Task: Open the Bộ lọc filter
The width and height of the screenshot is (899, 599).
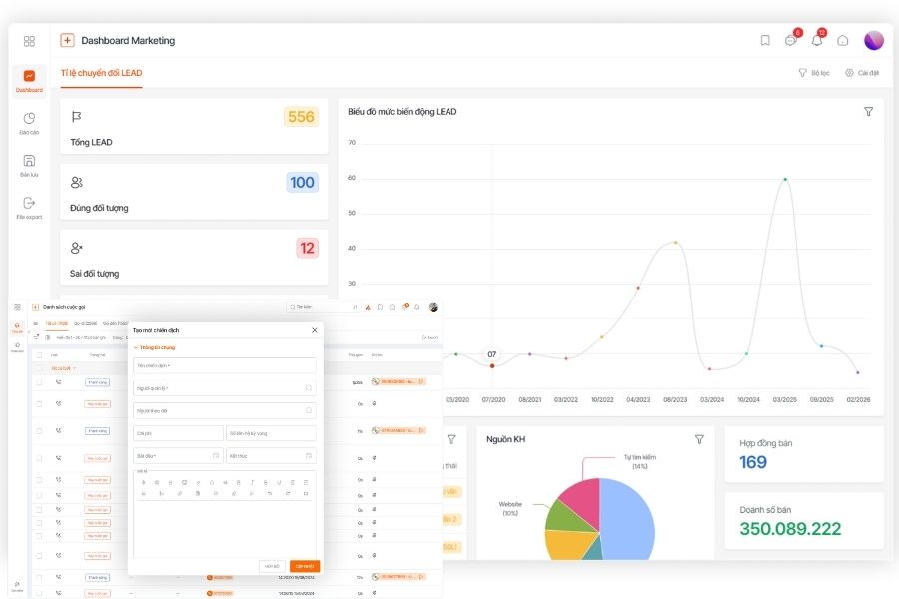Action: tap(814, 73)
